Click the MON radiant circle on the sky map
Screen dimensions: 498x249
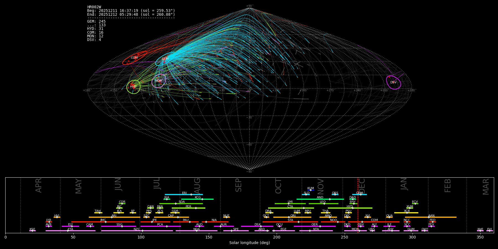tap(159, 81)
